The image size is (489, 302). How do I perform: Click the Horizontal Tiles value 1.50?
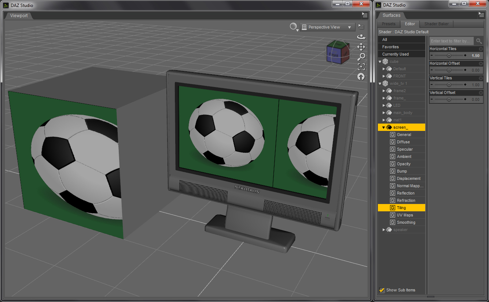coord(475,56)
